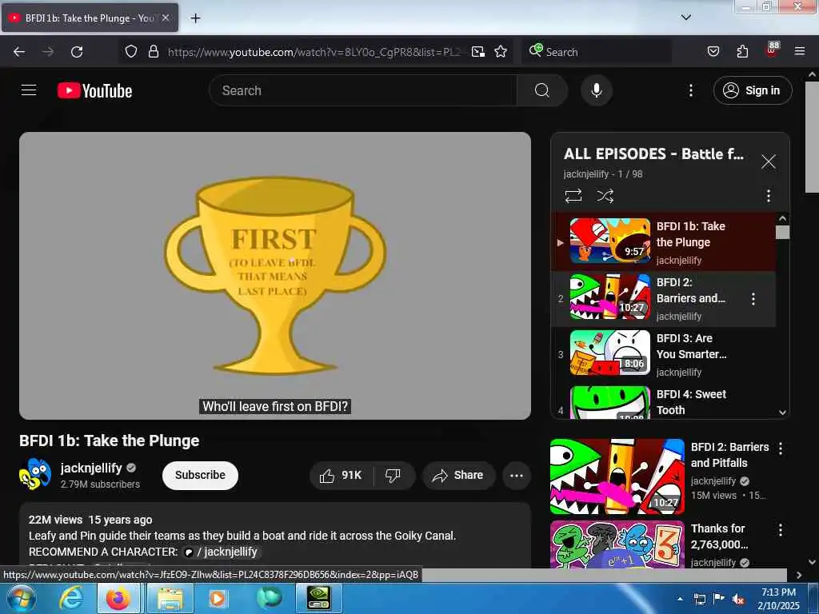Close the BFDI 1b browser tab

coord(166,18)
